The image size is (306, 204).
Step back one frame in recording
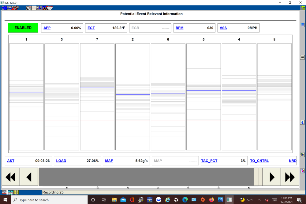tap(29, 177)
